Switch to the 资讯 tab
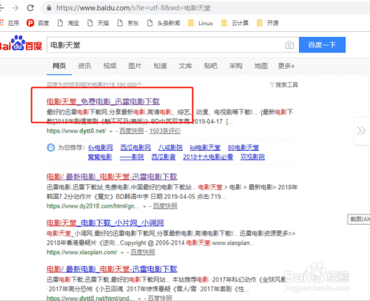The height and width of the screenshot is (301, 370). pyautogui.click(x=84, y=66)
